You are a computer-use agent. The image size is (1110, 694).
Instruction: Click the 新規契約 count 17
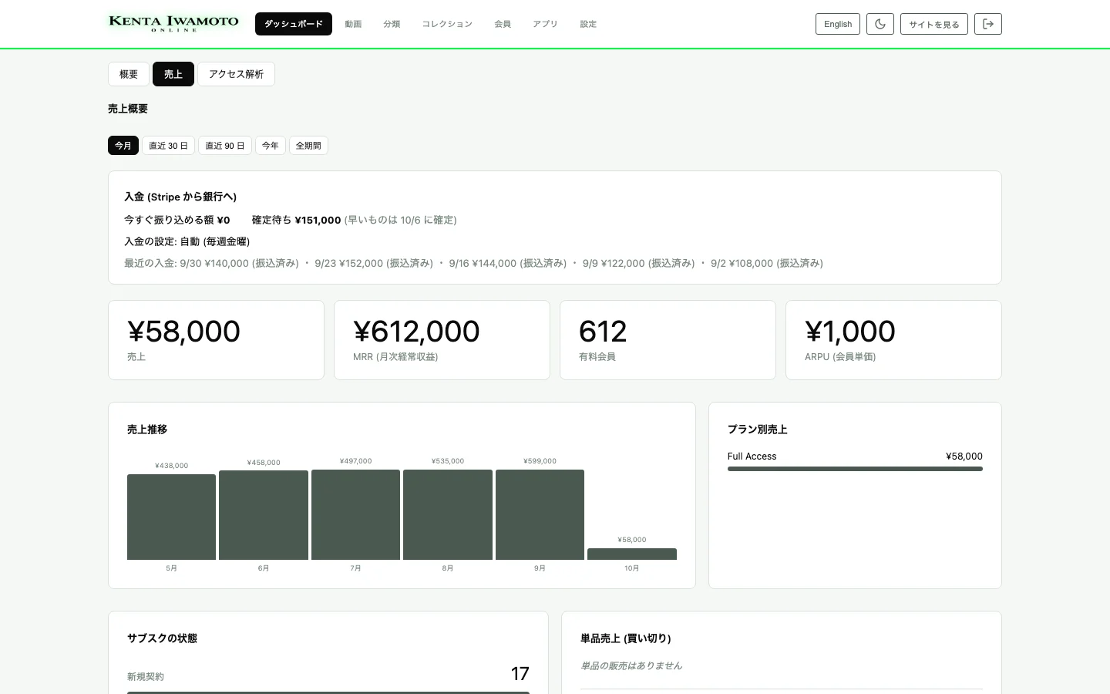(520, 674)
